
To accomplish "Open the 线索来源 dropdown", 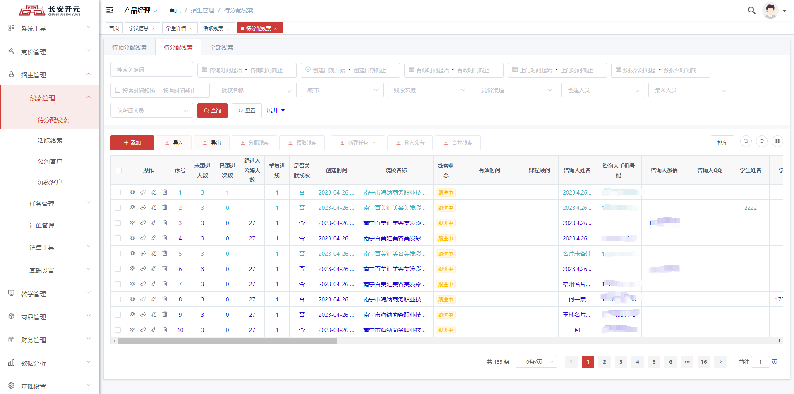I will (429, 90).
